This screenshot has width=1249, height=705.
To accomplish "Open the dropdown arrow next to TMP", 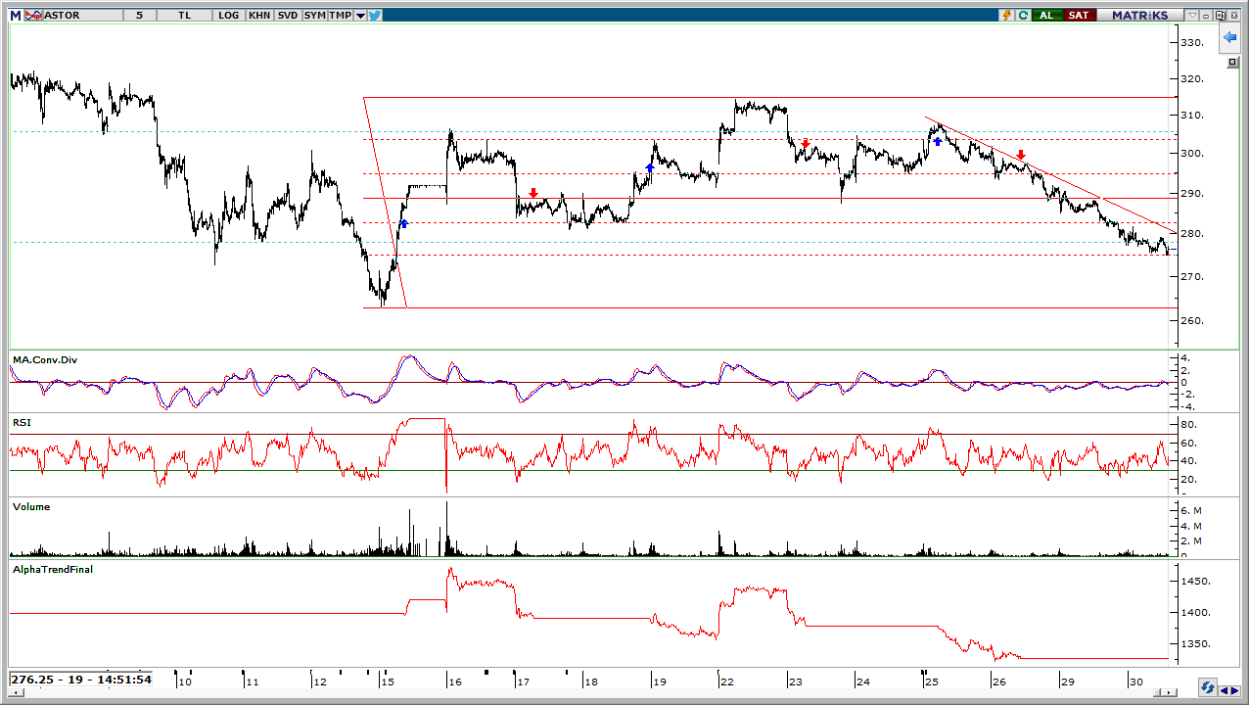I will pyautogui.click(x=360, y=16).
